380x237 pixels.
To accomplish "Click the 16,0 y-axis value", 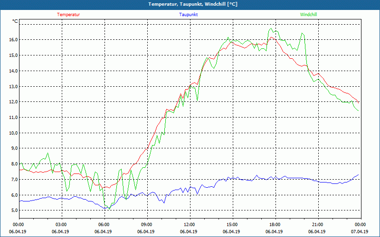I will coord(14,40).
